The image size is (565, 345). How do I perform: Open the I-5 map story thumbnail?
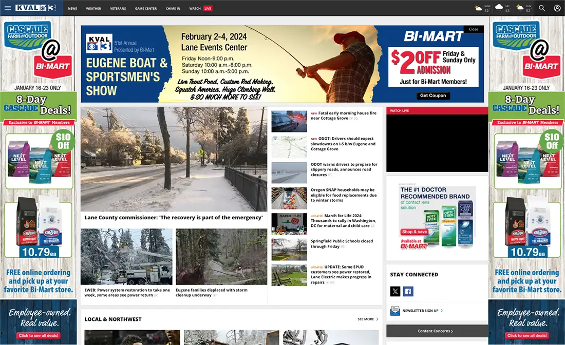click(x=289, y=147)
